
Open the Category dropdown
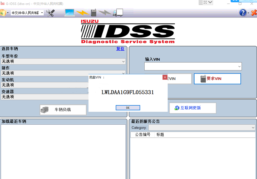click(202, 127)
